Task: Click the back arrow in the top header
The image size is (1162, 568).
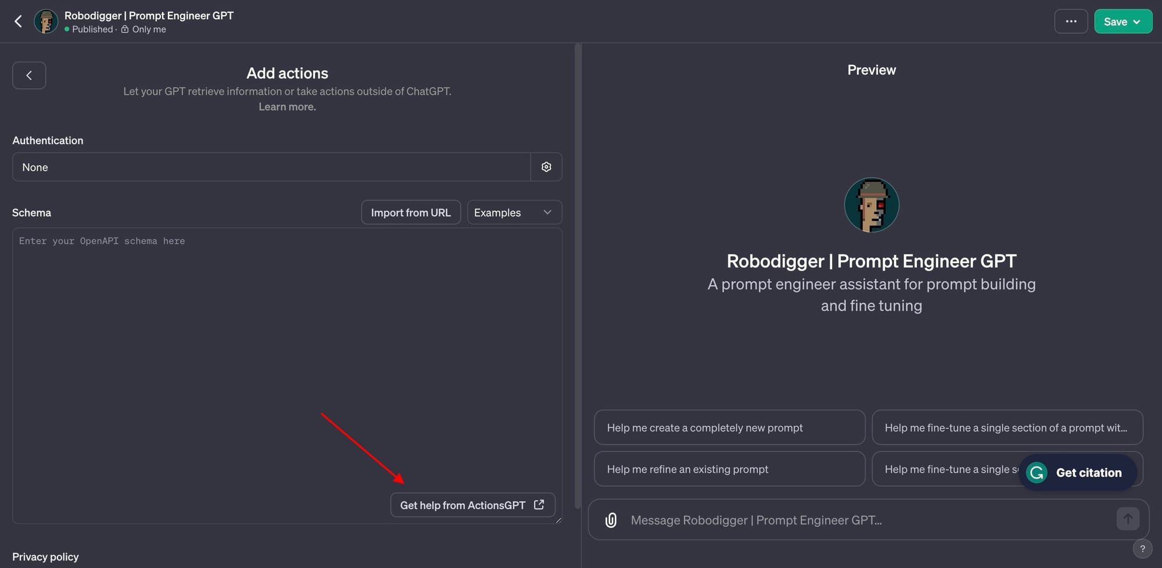Action: 19,21
